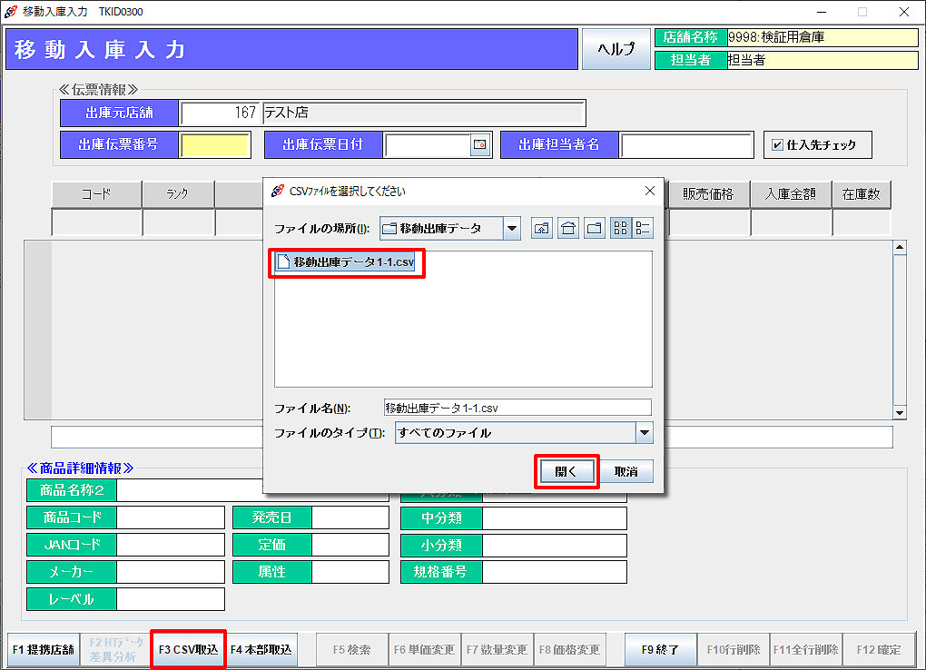Click the Up One Level folder icon

[542, 229]
